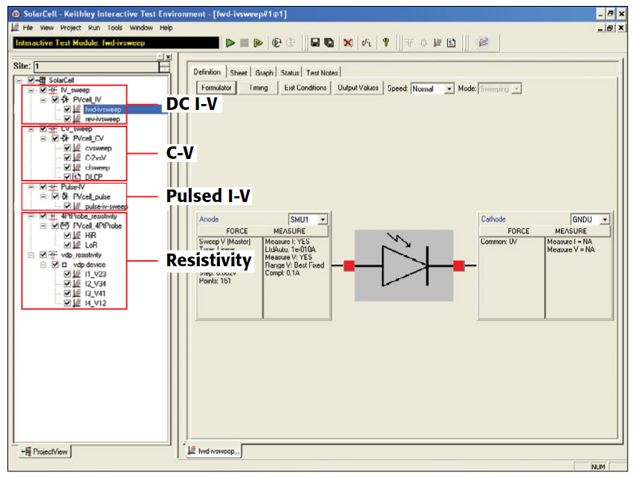The height and width of the screenshot is (478, 636).
Task: Toggle the HiR test checkbox
Action: [68, 234]
